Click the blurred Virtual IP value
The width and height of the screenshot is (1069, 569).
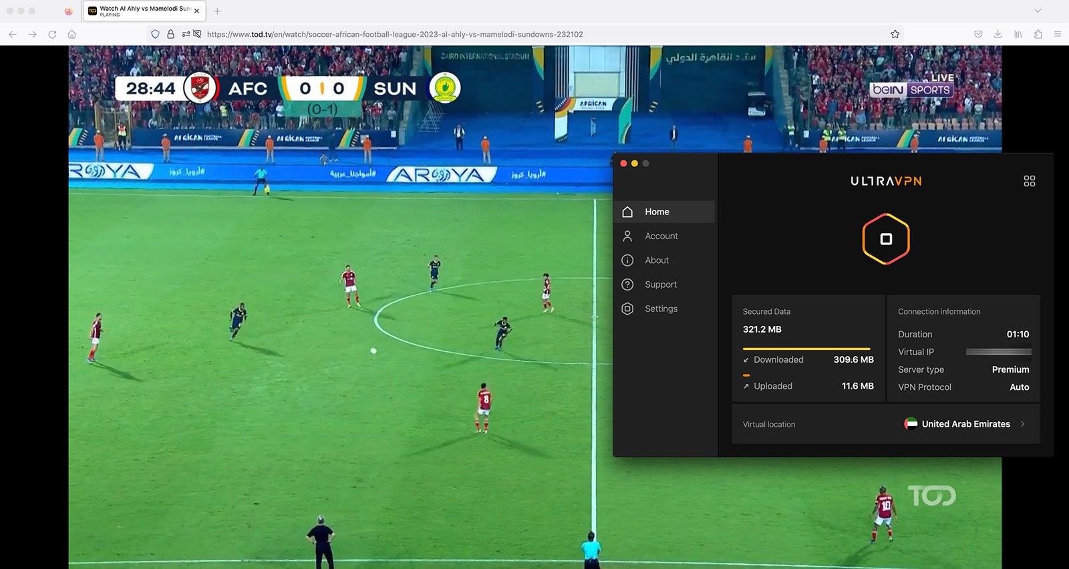pyautogui.click(x=999, y=351)
